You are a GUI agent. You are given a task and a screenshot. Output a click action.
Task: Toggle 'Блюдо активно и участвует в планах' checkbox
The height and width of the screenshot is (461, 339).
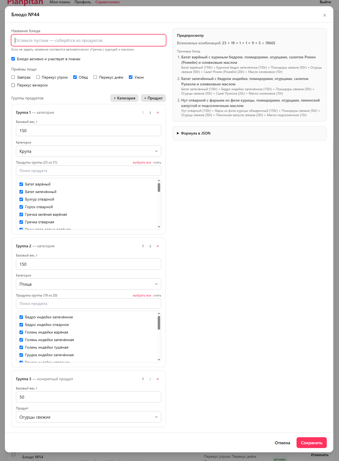point(13,59)
